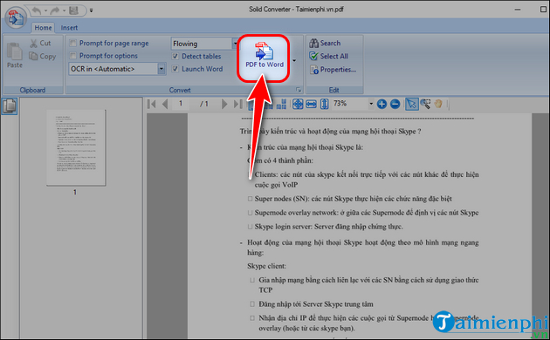The image size is (550, 340).
Task: Click the 'Đăng nhập tới Server Skype trung tâm' line
Action: [x=316, y=304]
